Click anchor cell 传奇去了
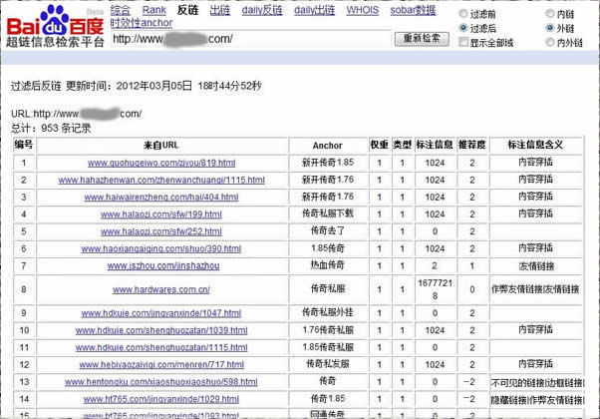The height and width of the screenshot is (419, 600). coord(328,230)
